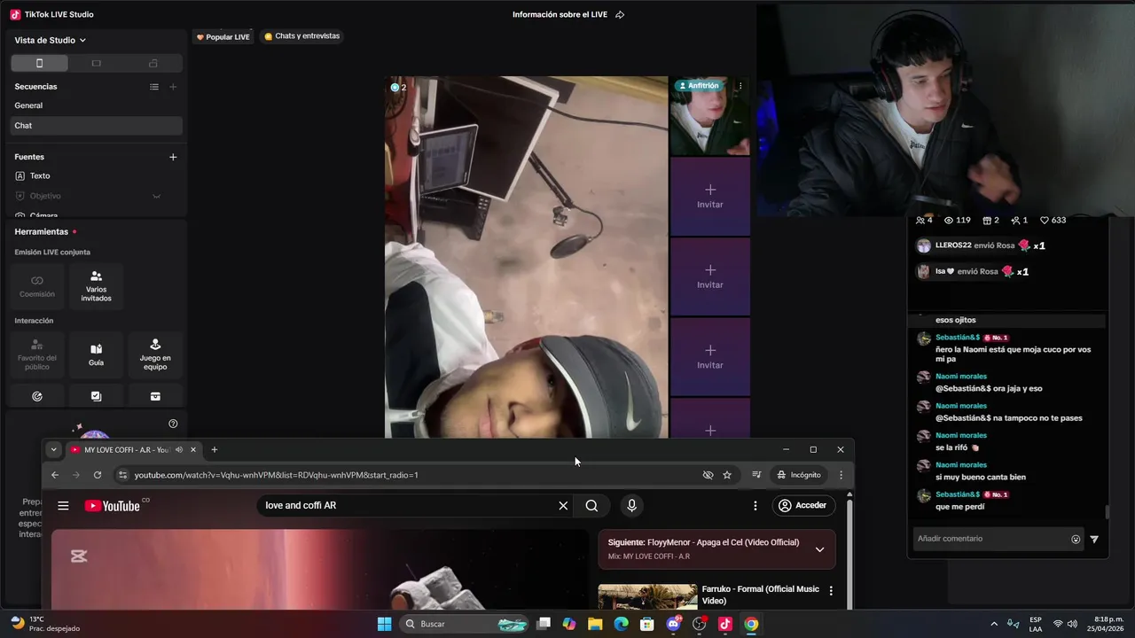The width and height of the screenshot is (1135, 638).
Task: Click the first Invitar guest slot
Action: [710, 197]
